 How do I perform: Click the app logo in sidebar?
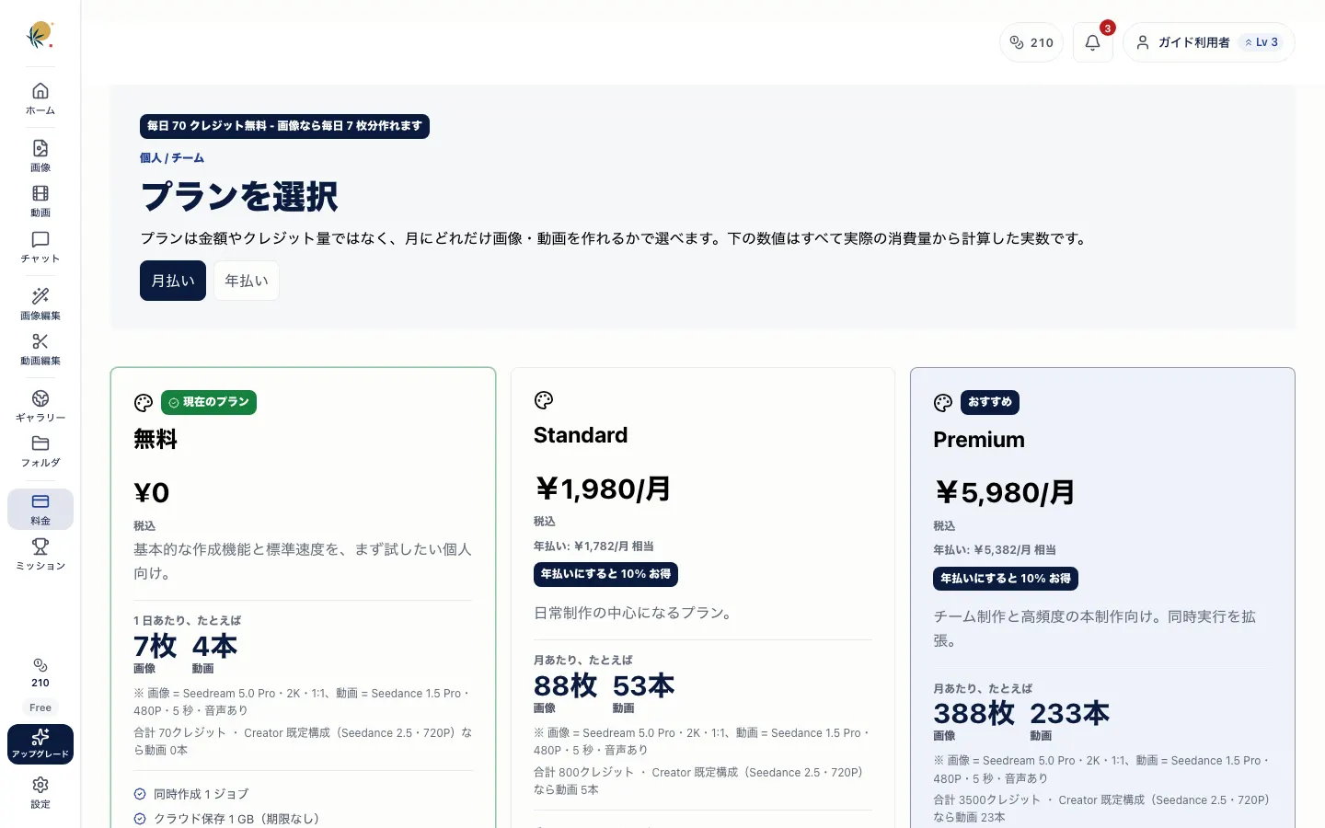coord(40,35)
